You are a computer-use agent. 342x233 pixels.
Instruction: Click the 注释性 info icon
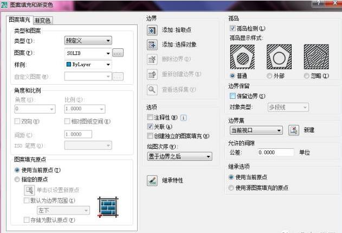(183, 118)
